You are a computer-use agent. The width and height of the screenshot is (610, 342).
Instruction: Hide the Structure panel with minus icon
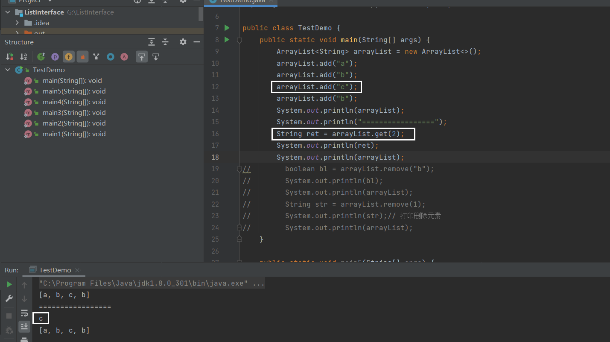(197, 42)
